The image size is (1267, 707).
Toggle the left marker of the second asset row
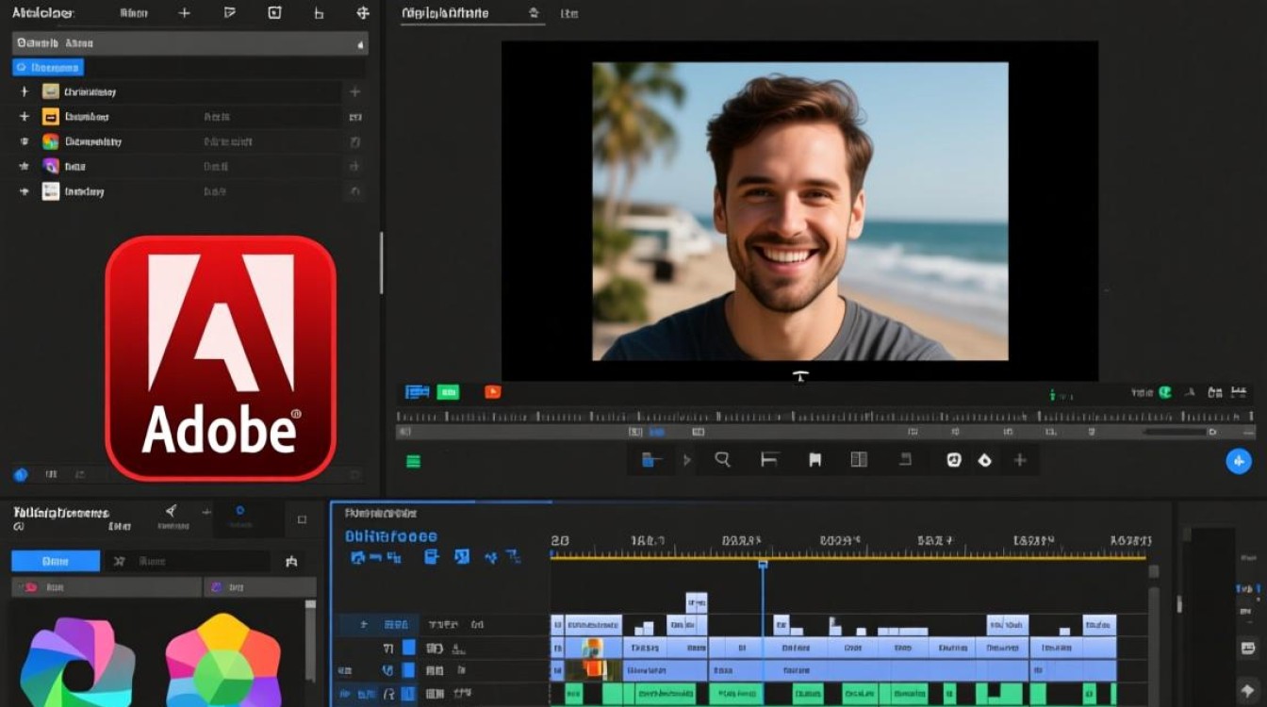click(x=24, y=117)
